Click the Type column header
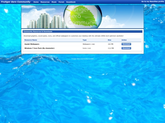Screen dimensions: 165x123 85,40
